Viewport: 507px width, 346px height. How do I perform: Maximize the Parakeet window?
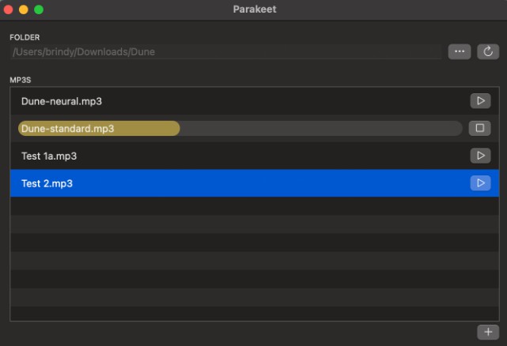[x=38, y=9]
